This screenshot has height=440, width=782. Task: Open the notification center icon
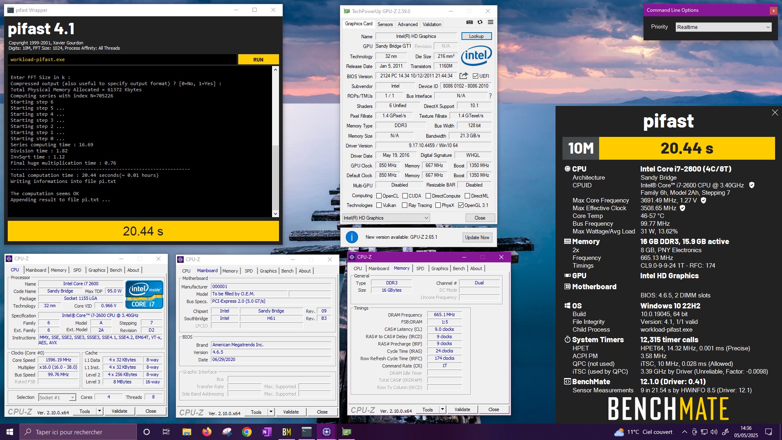coord(769,432)
